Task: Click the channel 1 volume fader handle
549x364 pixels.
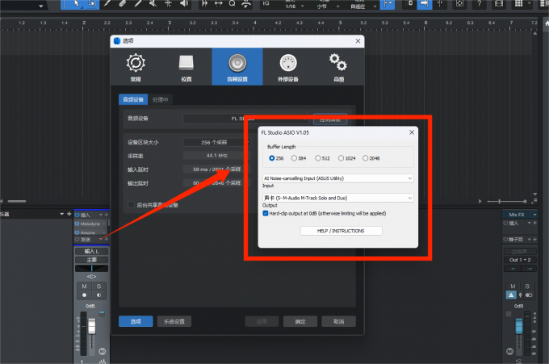Action: (x=92, y=326)
